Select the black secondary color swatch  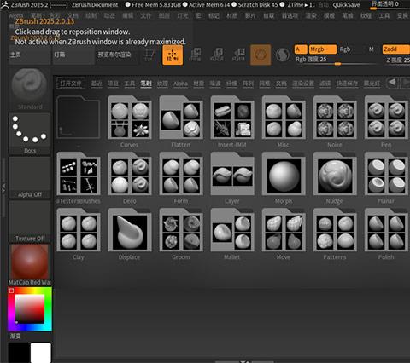tap(19, 353)
